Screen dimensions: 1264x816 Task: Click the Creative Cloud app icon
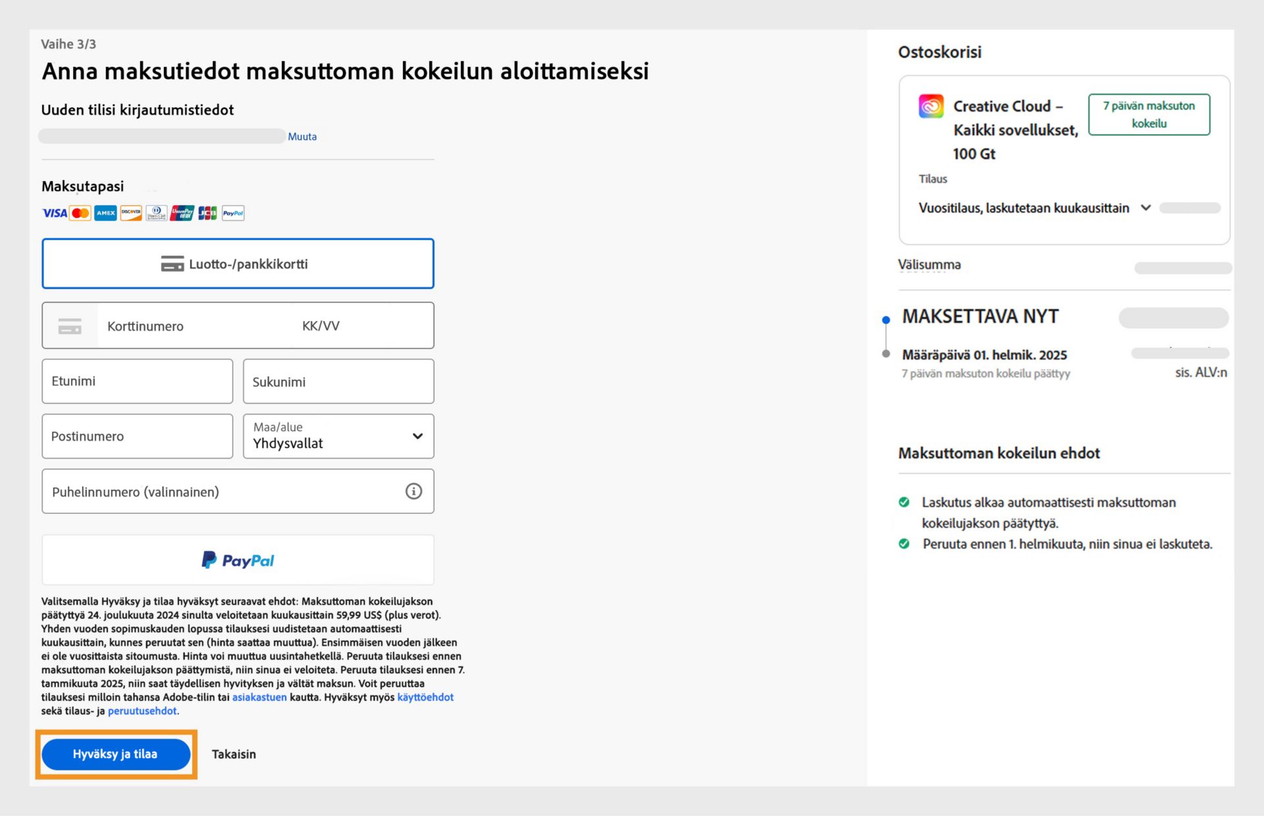pyautogui.click(x=931, y=106)
